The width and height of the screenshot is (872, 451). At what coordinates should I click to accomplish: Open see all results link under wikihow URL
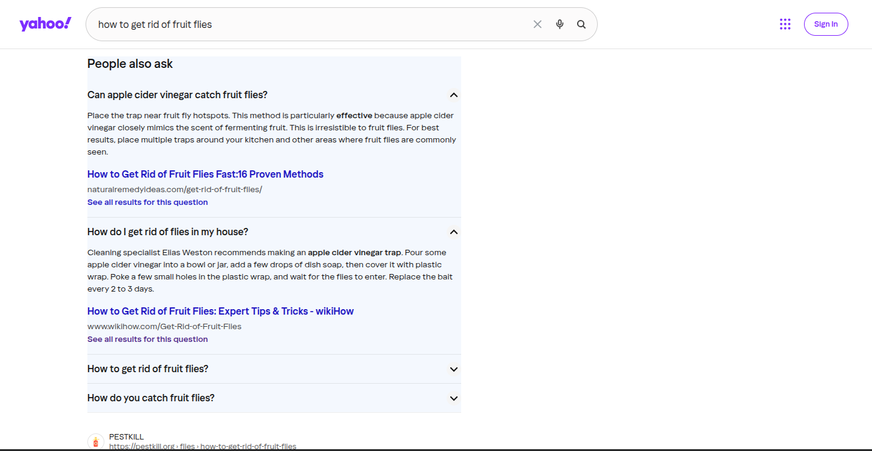pyautogui.click(x=147, y=339)
